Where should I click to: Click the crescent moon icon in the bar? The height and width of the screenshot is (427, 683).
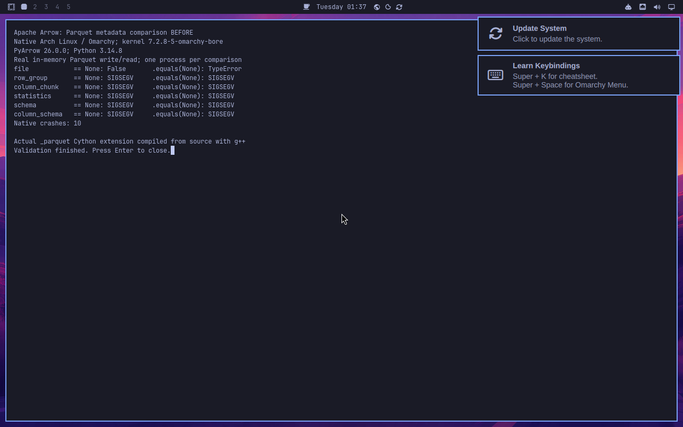pos(388,7)
